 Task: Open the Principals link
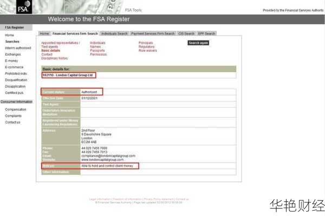(x=146, y=43)
